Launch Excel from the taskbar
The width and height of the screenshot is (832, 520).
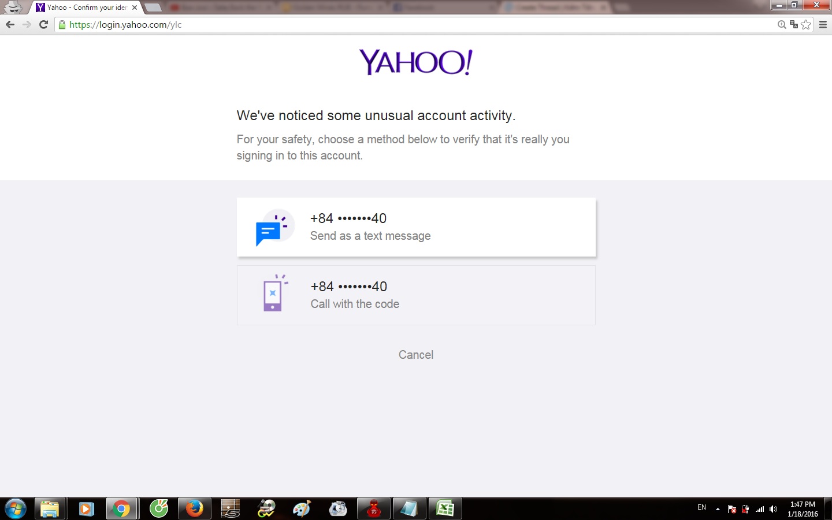(x=445, y=509)
